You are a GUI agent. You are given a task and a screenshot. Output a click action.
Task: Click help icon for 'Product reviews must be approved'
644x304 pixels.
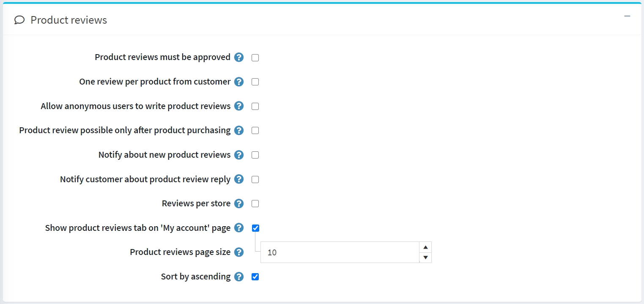tap(239, 58)
